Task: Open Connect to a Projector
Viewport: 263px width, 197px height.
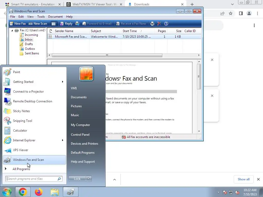Action: tap(35, 92)
